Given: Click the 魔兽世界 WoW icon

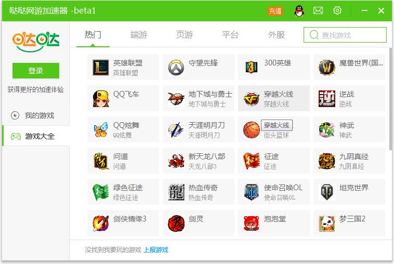Looking at the screenshot, I should point(327,68).
